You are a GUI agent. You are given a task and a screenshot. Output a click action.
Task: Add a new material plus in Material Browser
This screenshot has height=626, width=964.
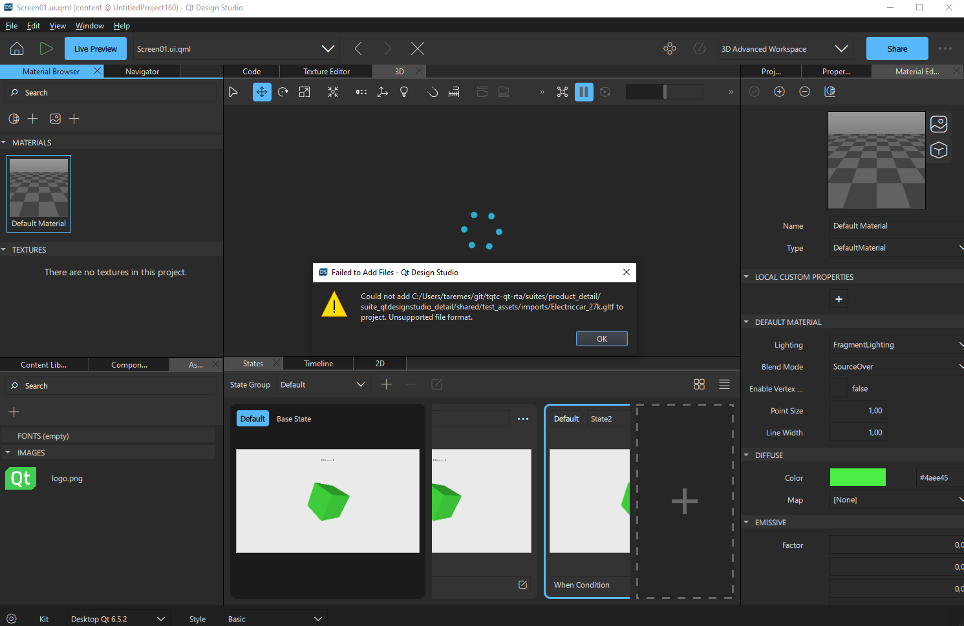click(x=33, y=119)
